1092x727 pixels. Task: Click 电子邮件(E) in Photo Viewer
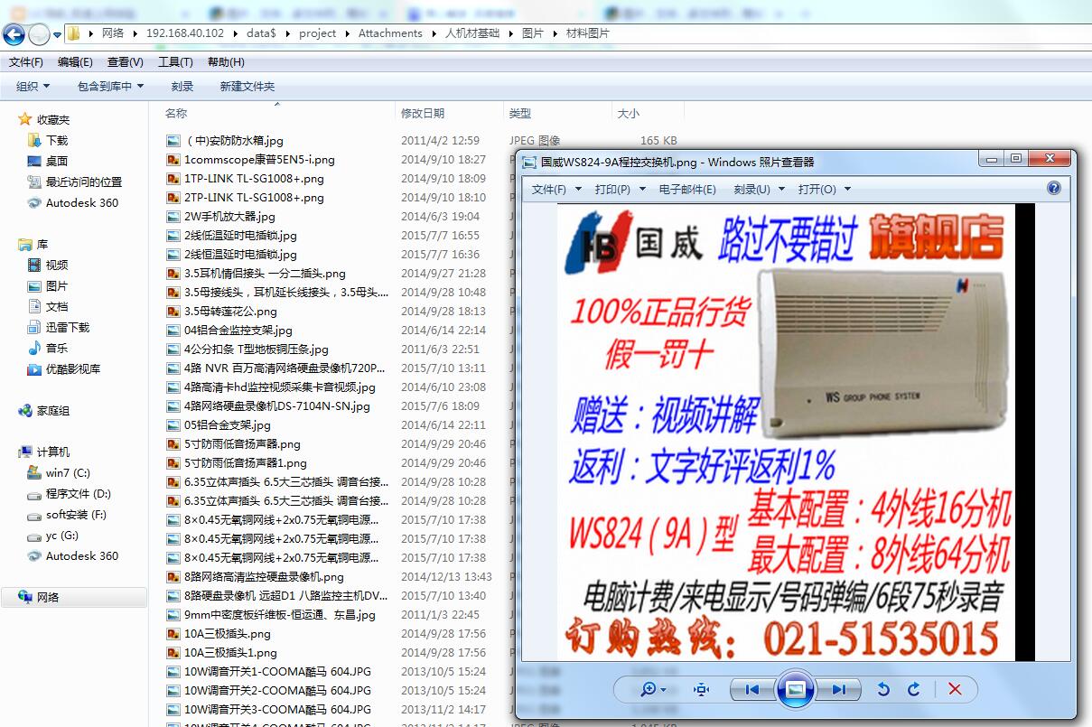[x=687, y=189]
